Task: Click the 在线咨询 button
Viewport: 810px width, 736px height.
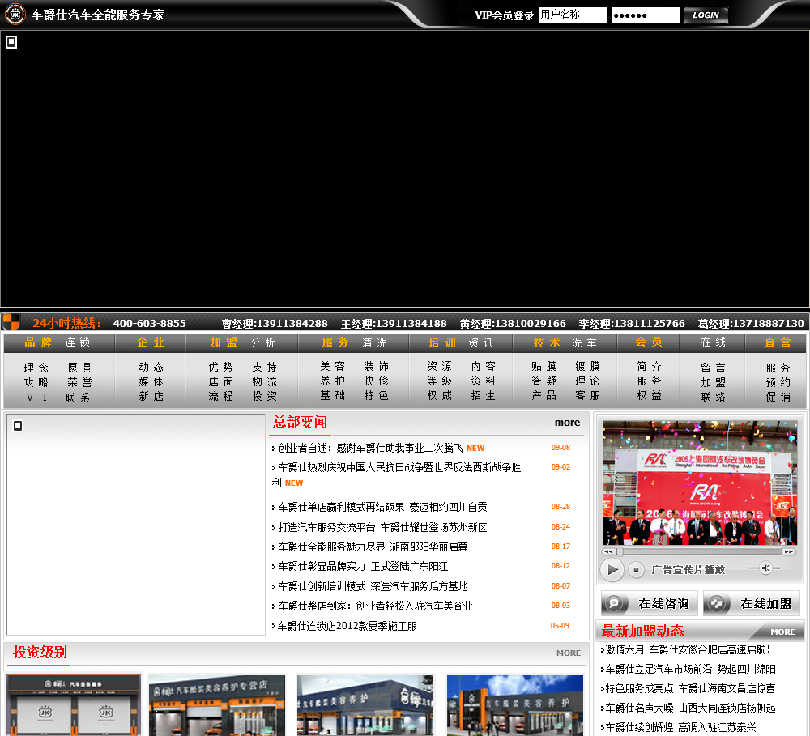Action: [x=649, y=603]
